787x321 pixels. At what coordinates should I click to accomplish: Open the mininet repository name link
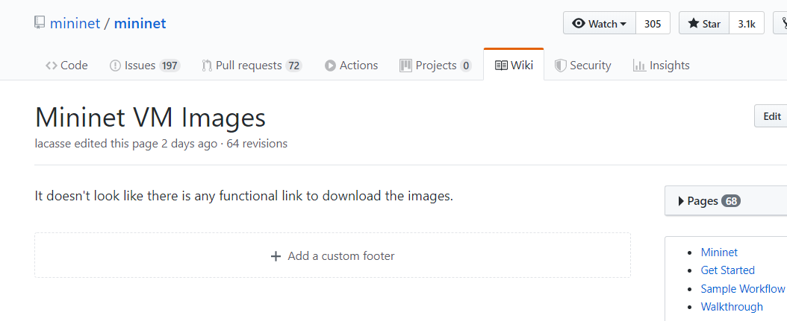[x=140, y=24]
